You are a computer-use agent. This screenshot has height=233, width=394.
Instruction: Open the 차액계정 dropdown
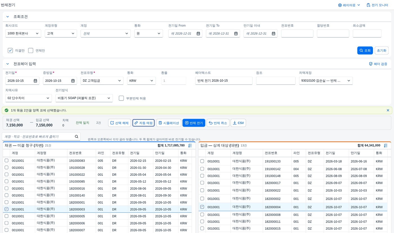coord(326,81)
